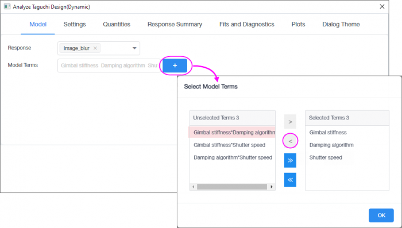
Task: Switch to the Settings tab
Action: point(75,24)
